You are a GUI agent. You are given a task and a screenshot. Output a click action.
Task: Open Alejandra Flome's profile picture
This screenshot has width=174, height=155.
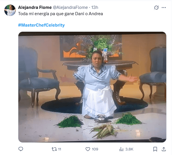(10, 10)
